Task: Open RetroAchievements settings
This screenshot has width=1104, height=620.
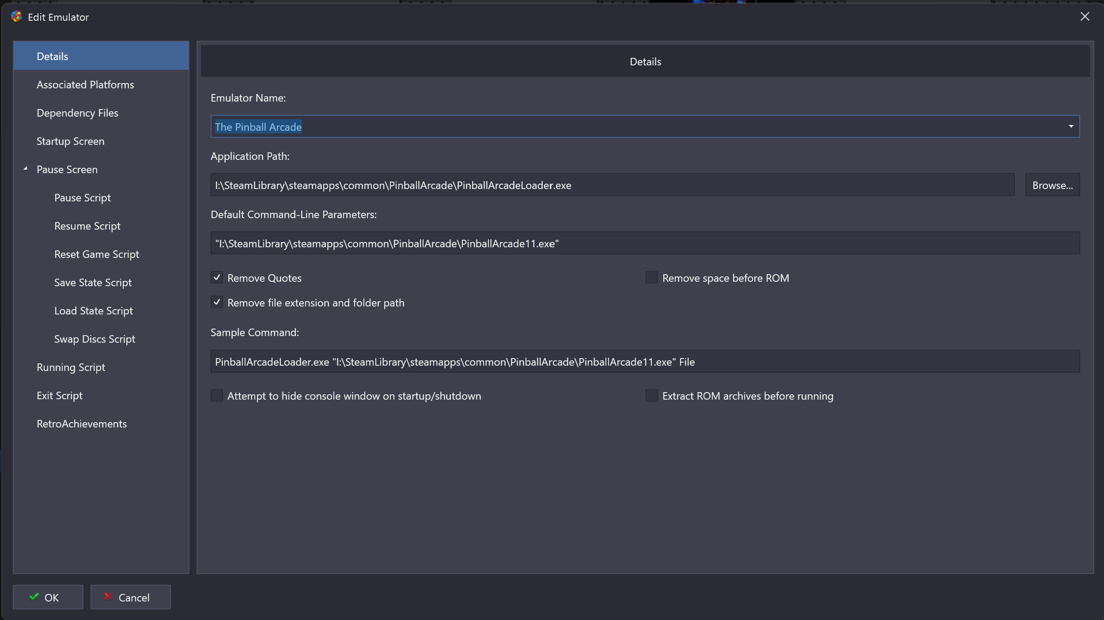Action: click(x=101, y=423)
